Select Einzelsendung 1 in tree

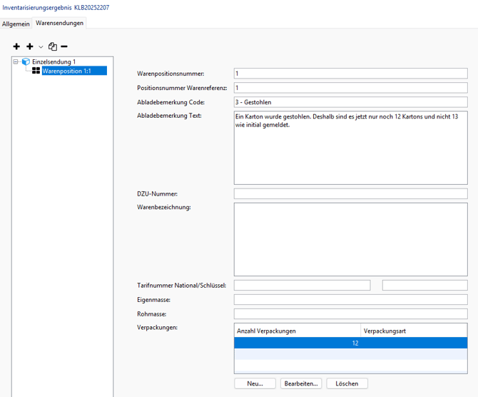[x=54, y=61]
